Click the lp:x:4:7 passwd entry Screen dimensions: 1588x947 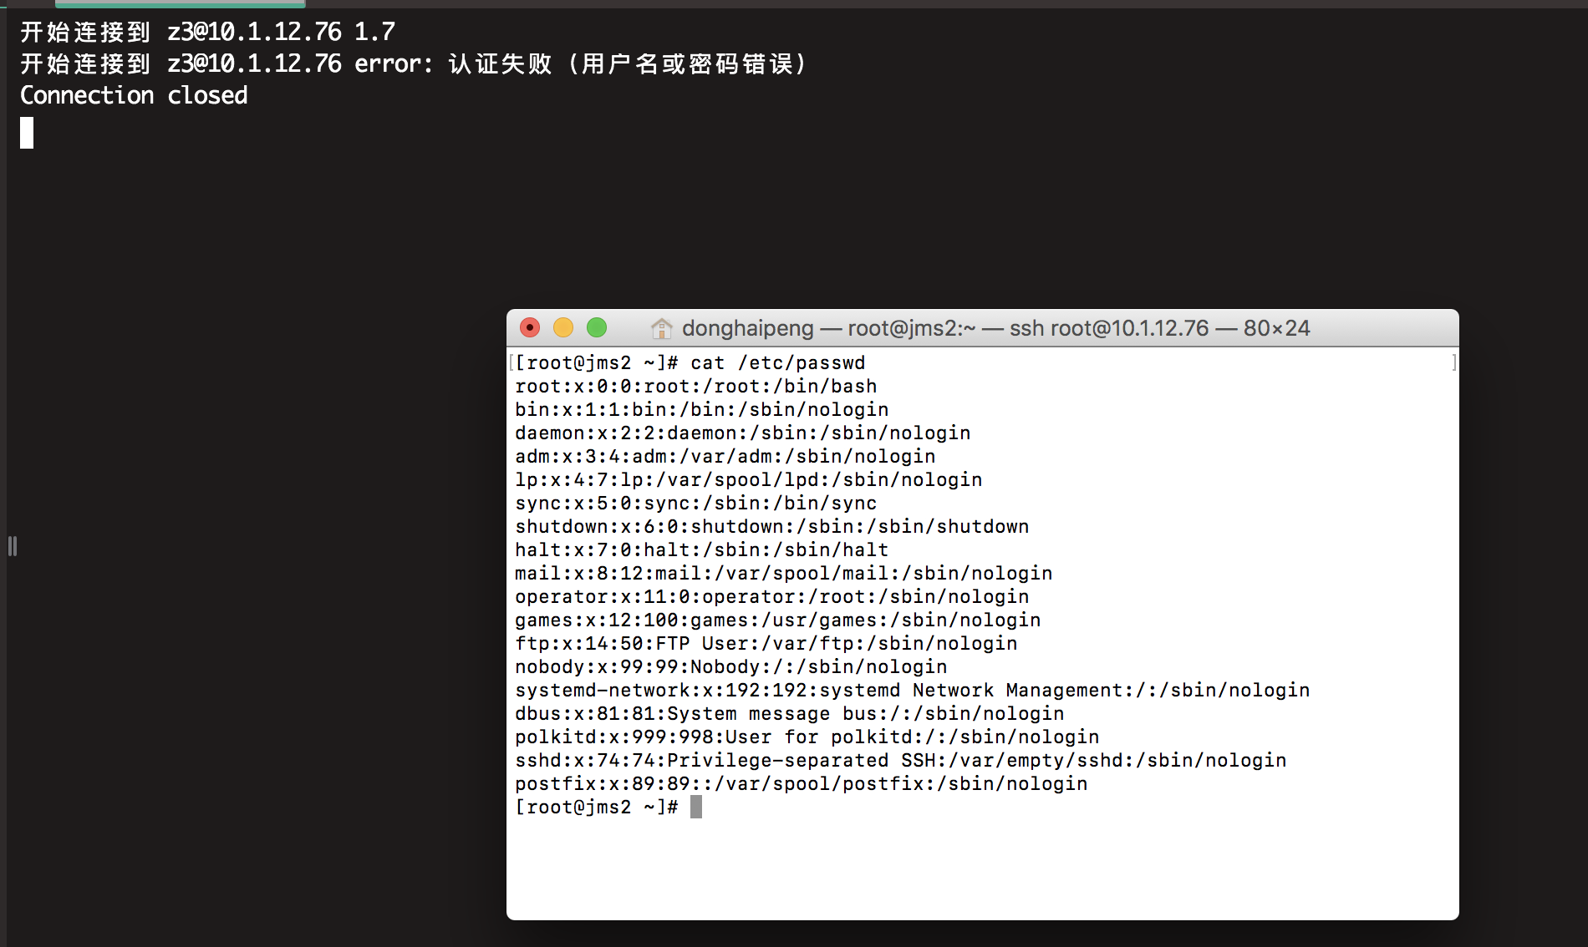click(749, 479)
